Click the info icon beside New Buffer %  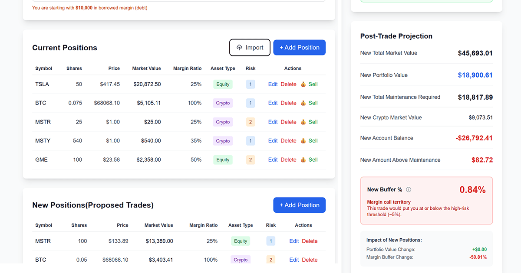click(409, 190)
